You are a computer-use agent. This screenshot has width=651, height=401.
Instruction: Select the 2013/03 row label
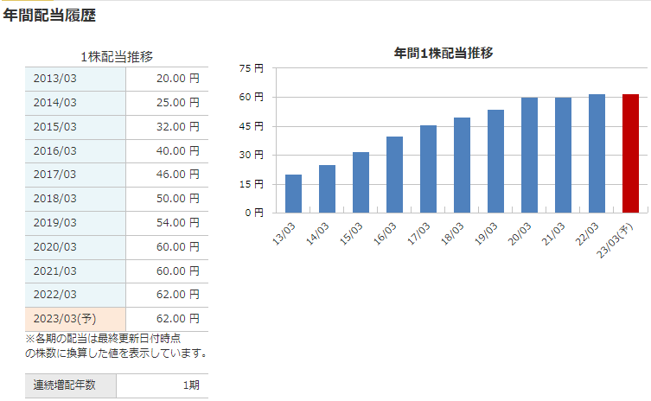click(x=55, y=79)
